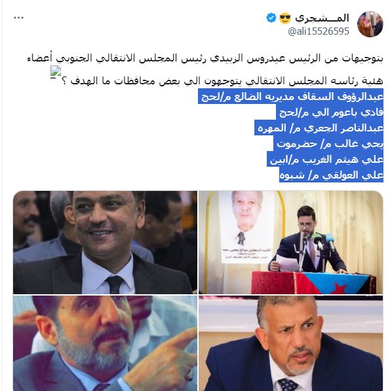Open photo of bearded man pointing finger
Image resolution: width=390 pixels, height=391 pixels.
coord(105,343)
